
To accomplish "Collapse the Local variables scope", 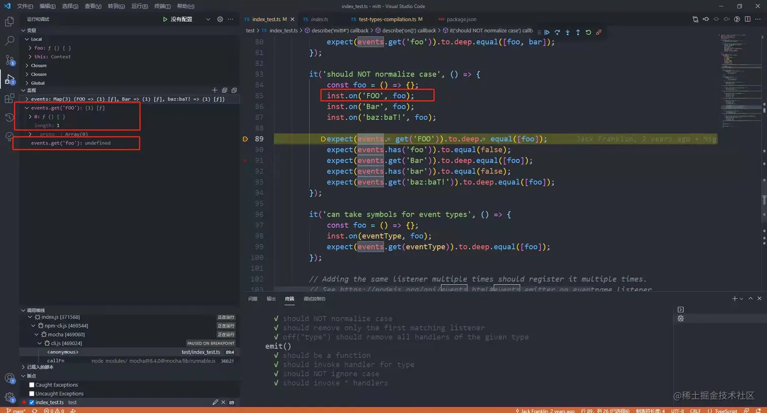I will [27, 39].
